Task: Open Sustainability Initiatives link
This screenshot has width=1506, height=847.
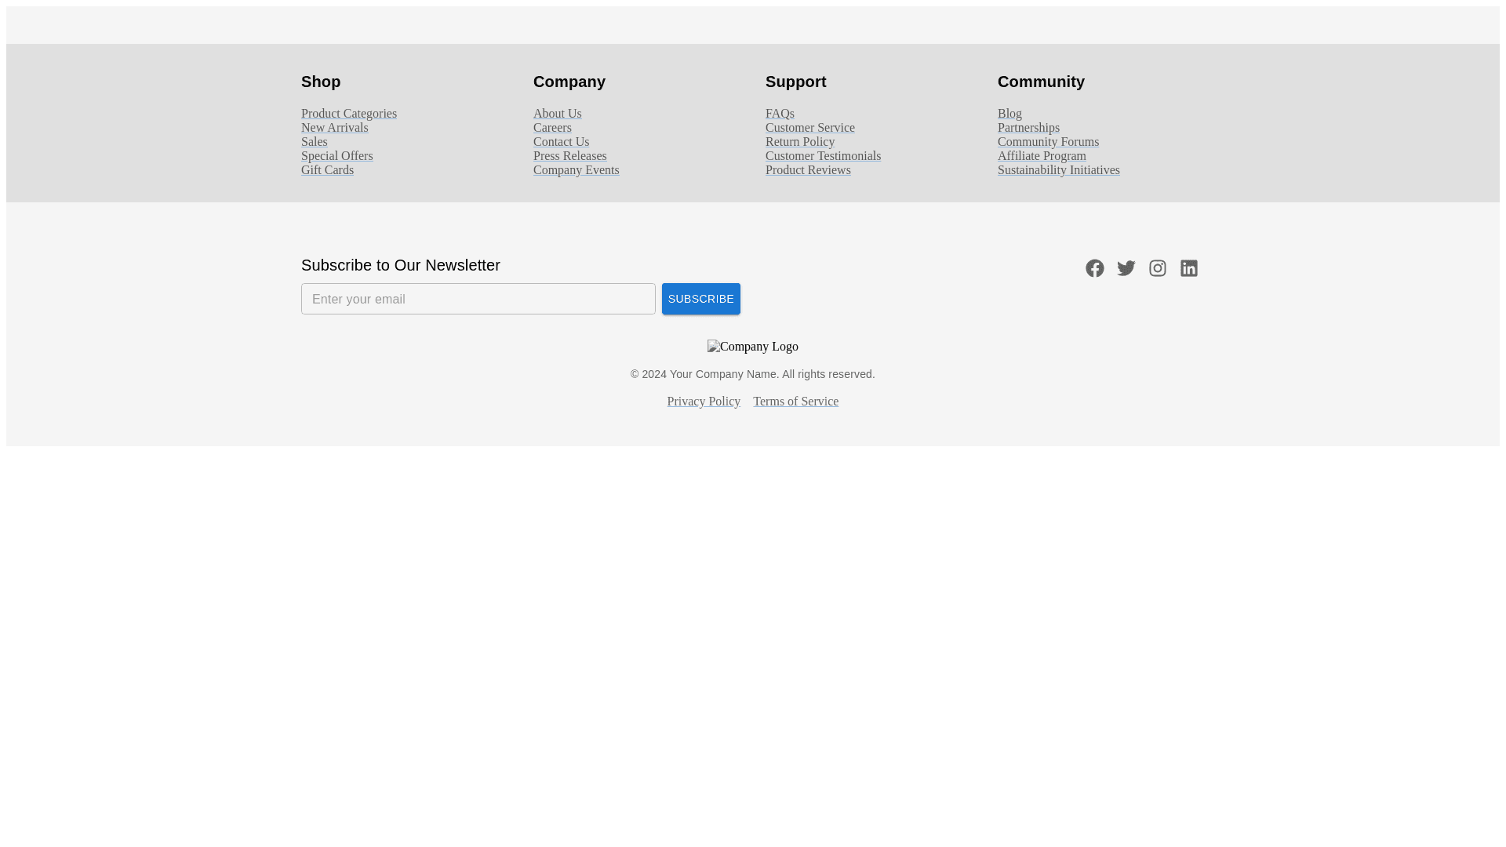Action: pos(1058,170)
